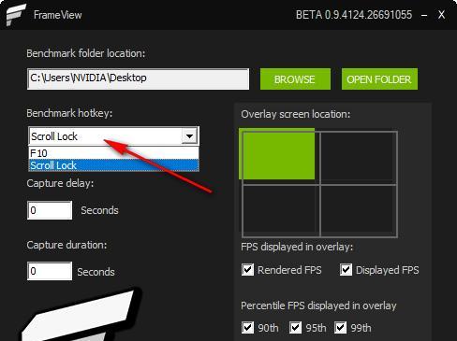The height and width of the screenshot is (341, 457).
Task: Select bottom-right overlay screen location
Action: tap(359, 211)
